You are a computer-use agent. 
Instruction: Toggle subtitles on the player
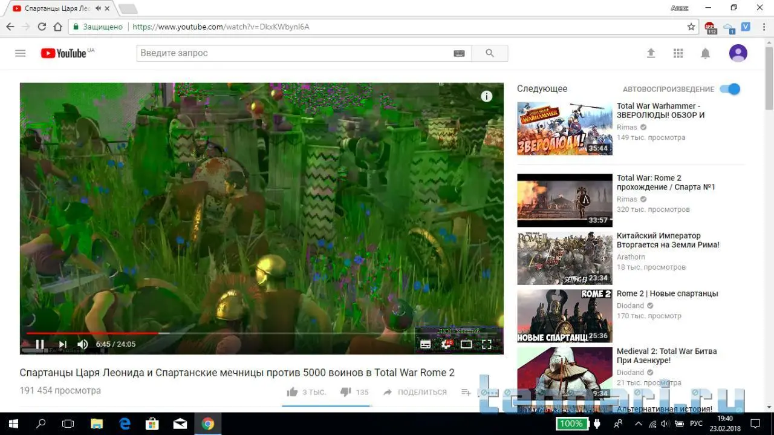coord(426,344)
